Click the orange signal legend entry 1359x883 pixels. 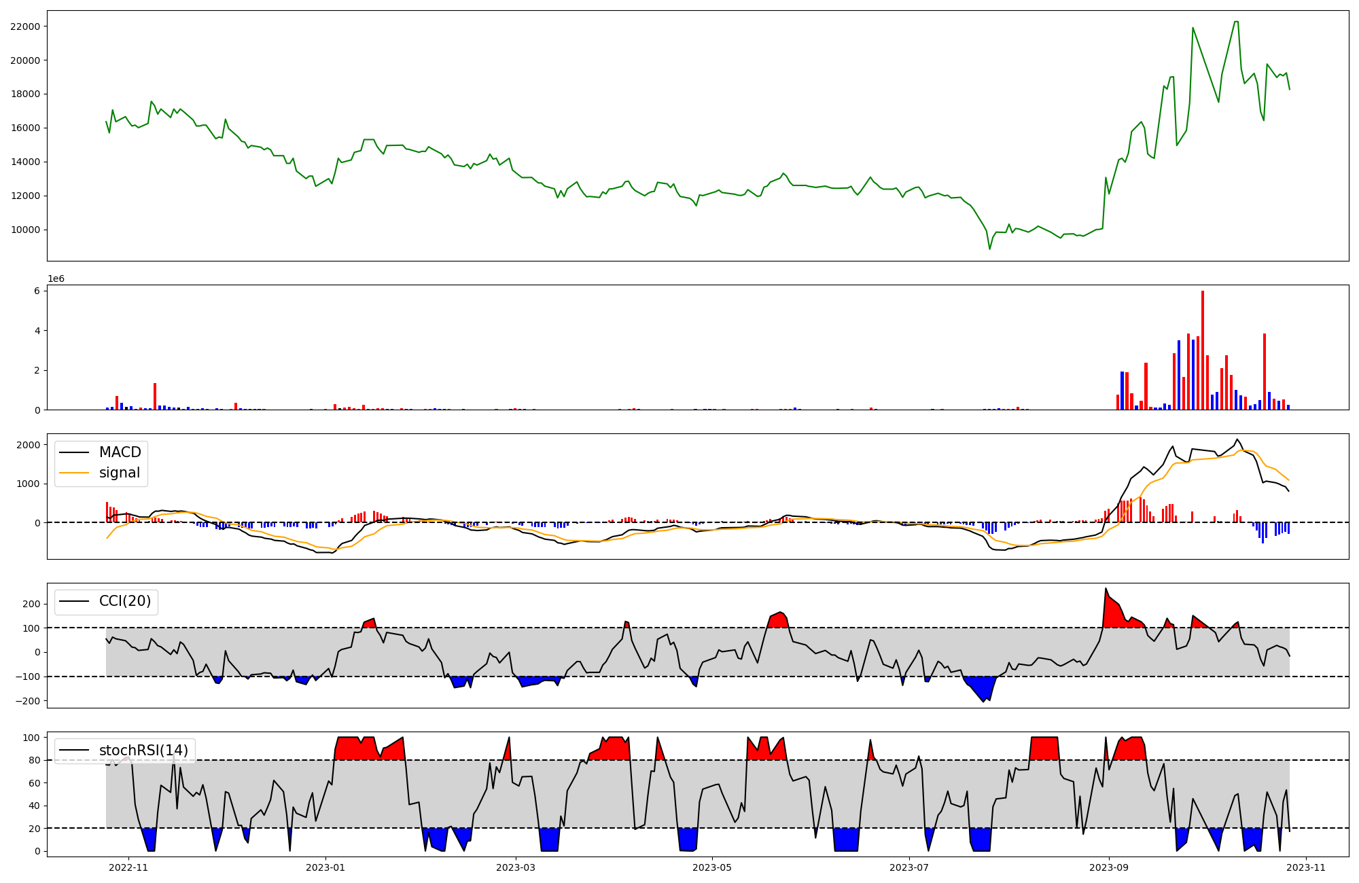click(119, 473)
